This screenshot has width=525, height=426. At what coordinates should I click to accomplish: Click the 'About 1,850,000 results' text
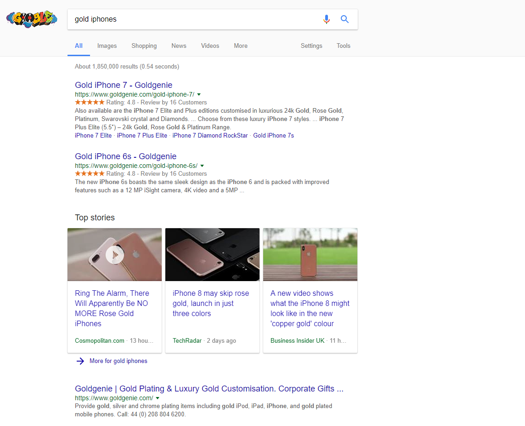click(x=127, y=66)
